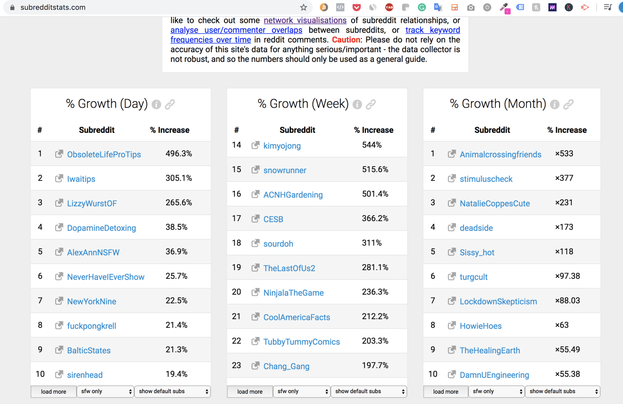
Task: Copy link icon for % Growth (Week)
Action: (x=371, y=104)
